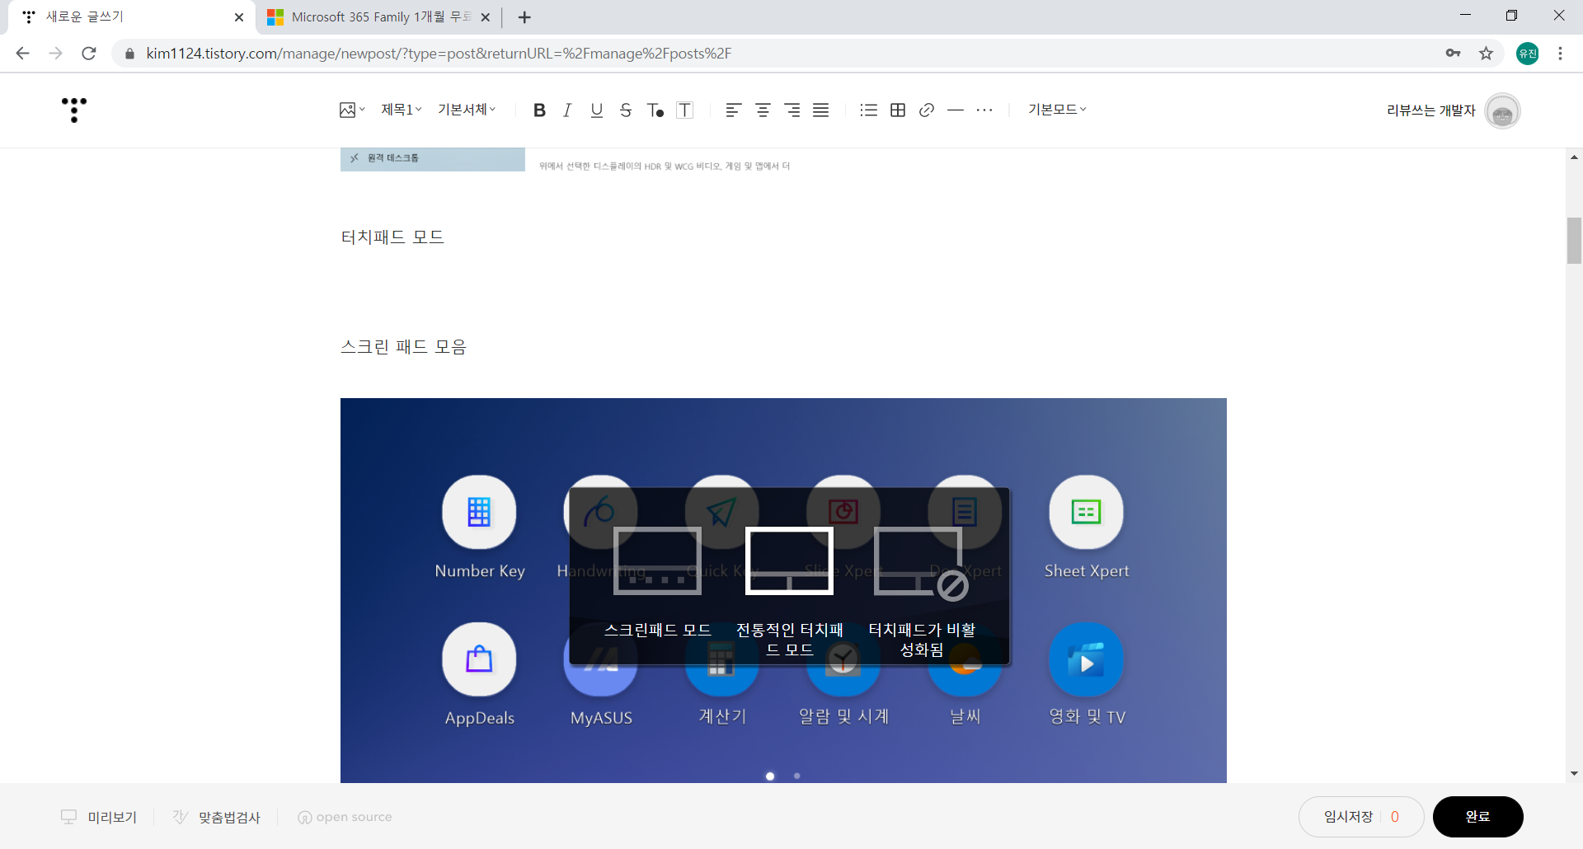1583x849 pixels.
Task: Go back to previous page
Action: click(22, 54)
